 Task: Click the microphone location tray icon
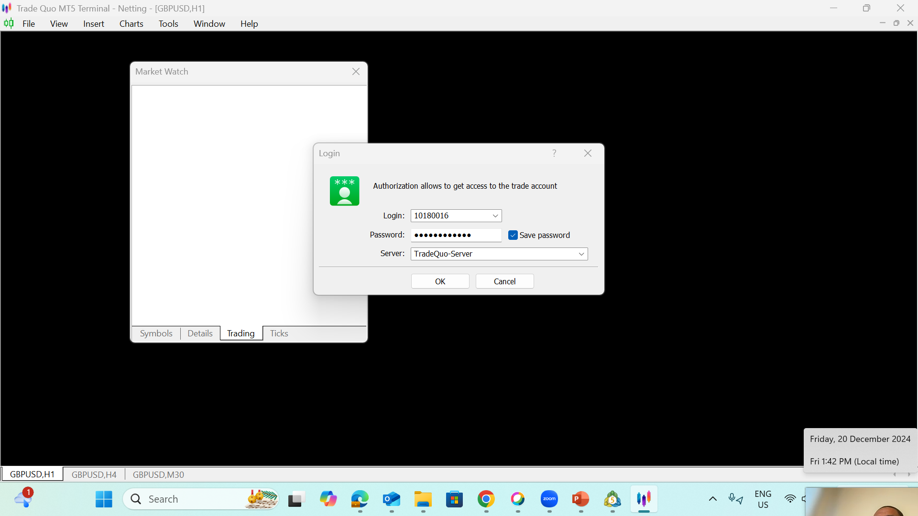pyautogui.click(x=735, y=499)
